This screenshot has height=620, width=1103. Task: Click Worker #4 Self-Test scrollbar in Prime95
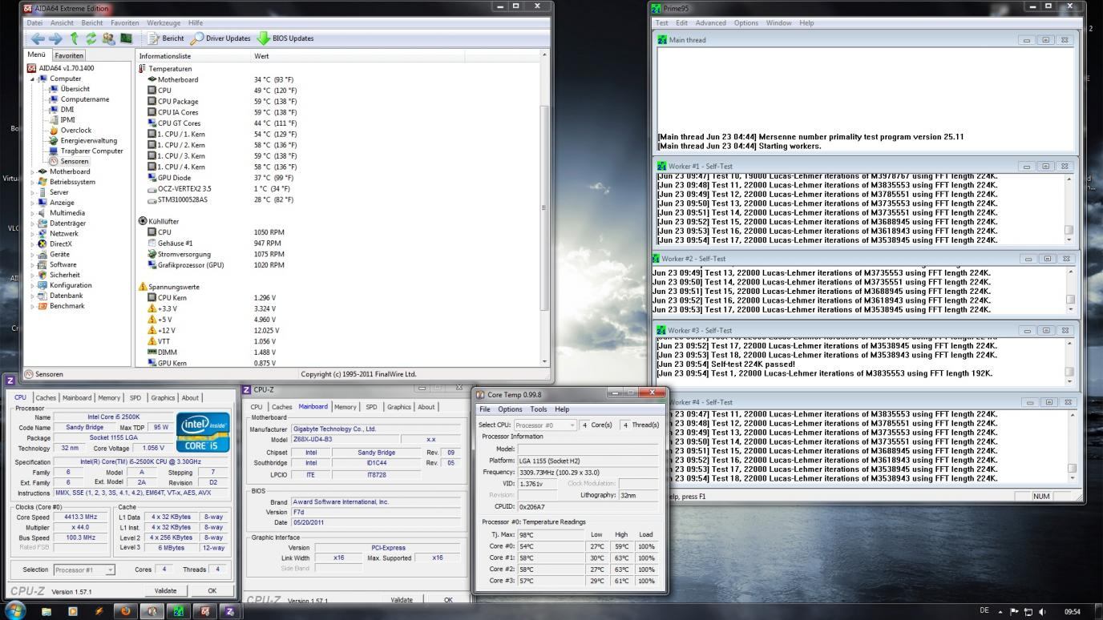pos(1072,447)
